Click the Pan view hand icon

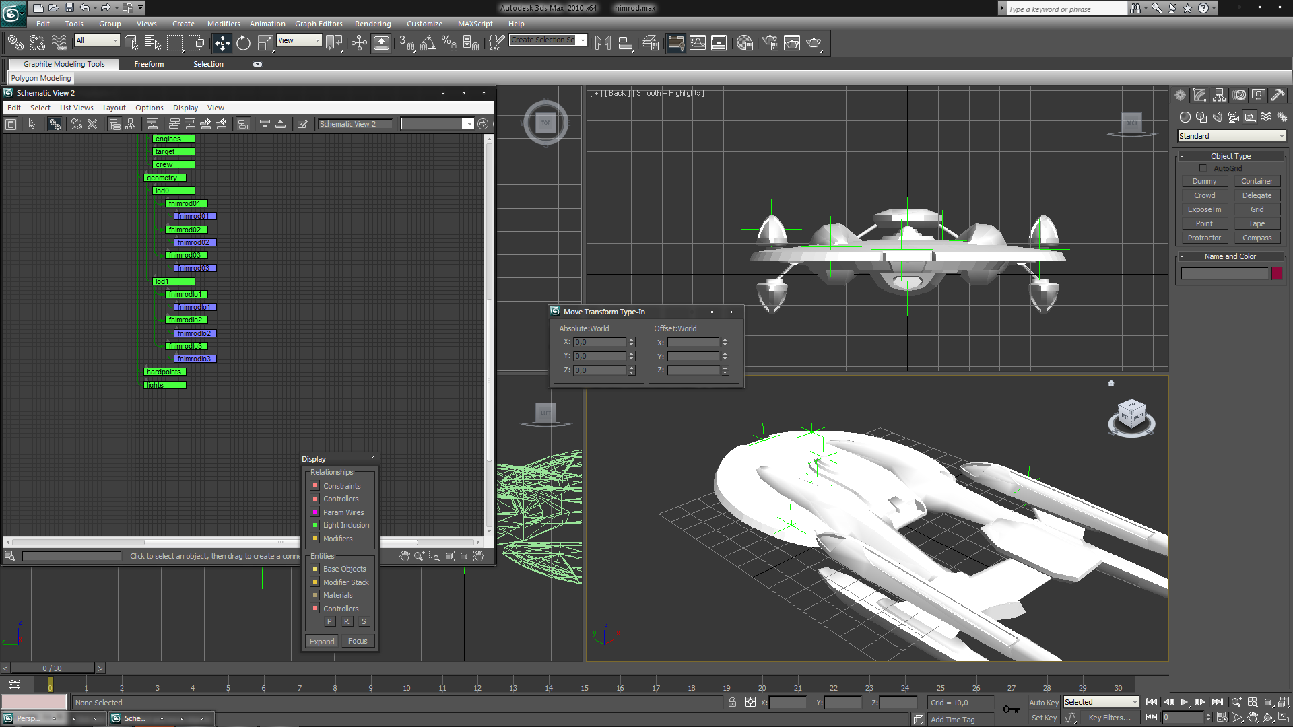pyautogui.click(x=1253, y=718)
